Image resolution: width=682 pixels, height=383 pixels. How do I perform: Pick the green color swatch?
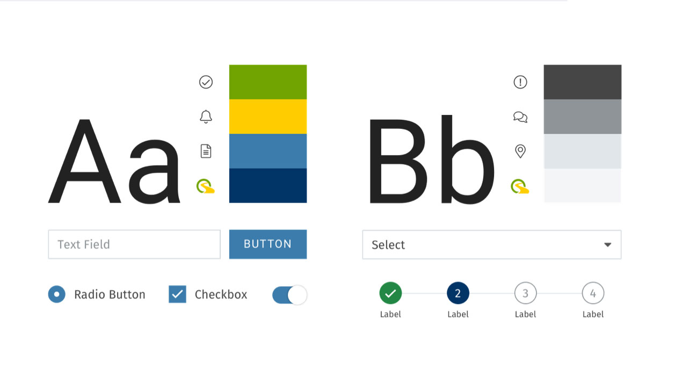(268, 82)
